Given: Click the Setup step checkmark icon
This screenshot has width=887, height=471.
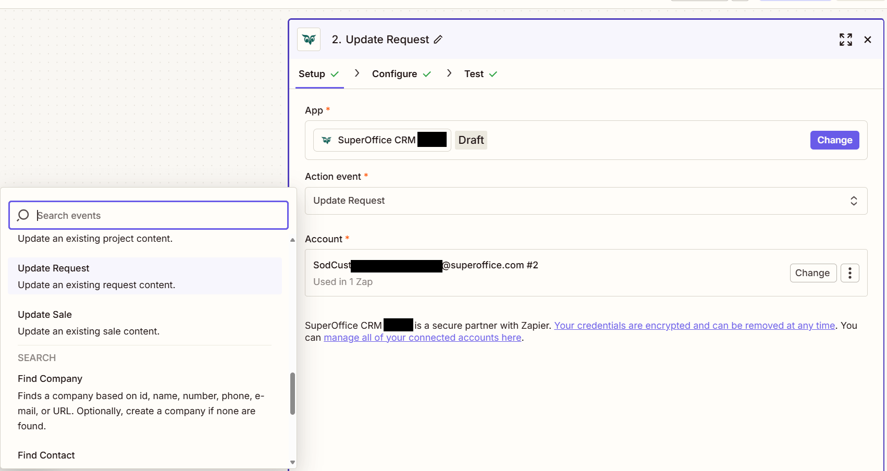Looking at the screenshot, I should point(336,73).
